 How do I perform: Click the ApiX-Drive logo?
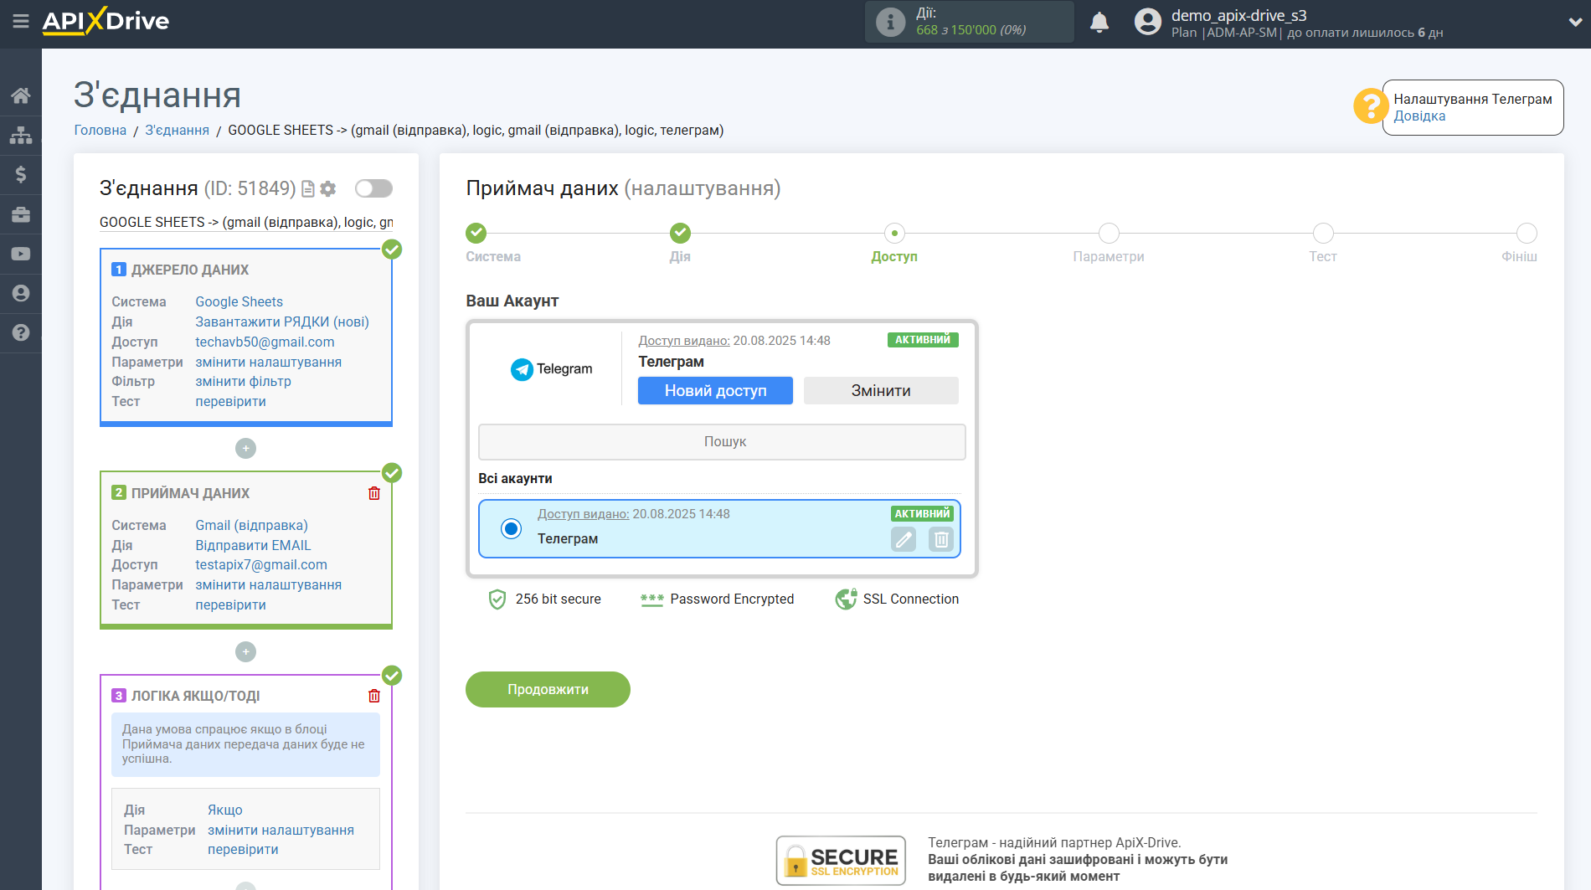106,21
